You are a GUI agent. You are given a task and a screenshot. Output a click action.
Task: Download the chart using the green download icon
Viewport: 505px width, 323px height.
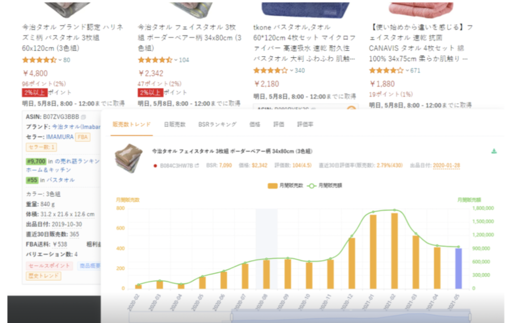(x=494, y=151)
